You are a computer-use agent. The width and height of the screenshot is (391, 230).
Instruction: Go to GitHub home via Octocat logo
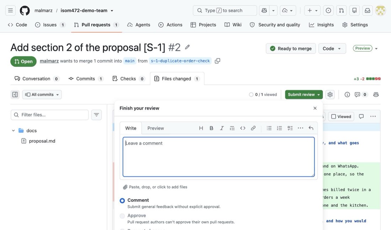pyautogui.click(x=25, y=10)
